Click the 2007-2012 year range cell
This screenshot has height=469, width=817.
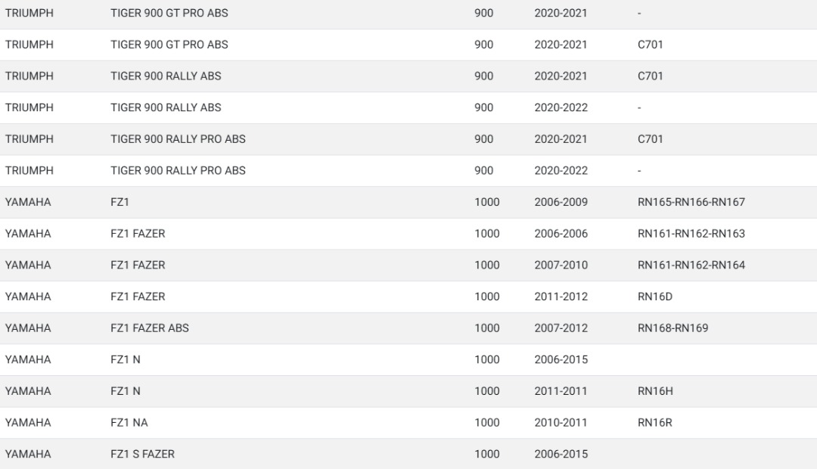pyautogui.click(x=561, y=328)
